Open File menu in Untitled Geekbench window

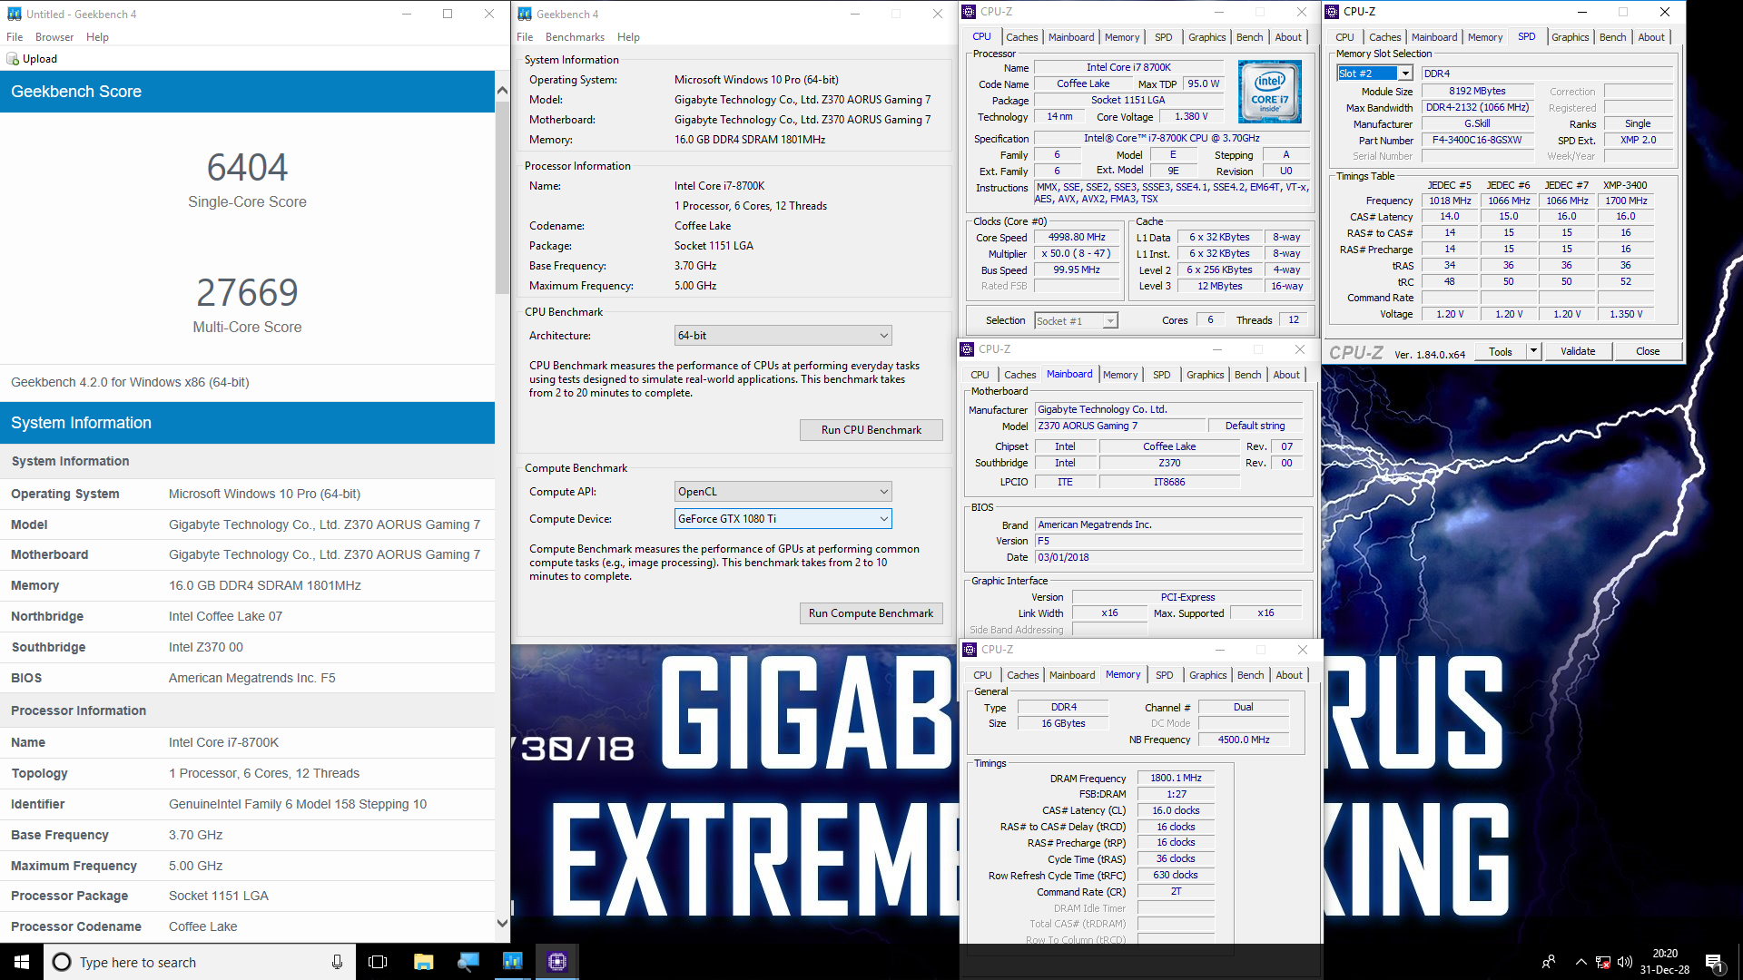point(15,37)
